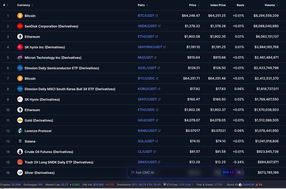The image size is (286, 189).
Task: Click the external link icon beside SKHYNIX/USDT
Action: click(x=164, y=47)
